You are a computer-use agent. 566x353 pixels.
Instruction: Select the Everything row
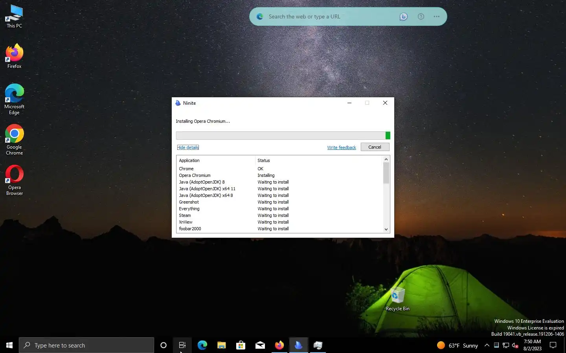[279, 209]
